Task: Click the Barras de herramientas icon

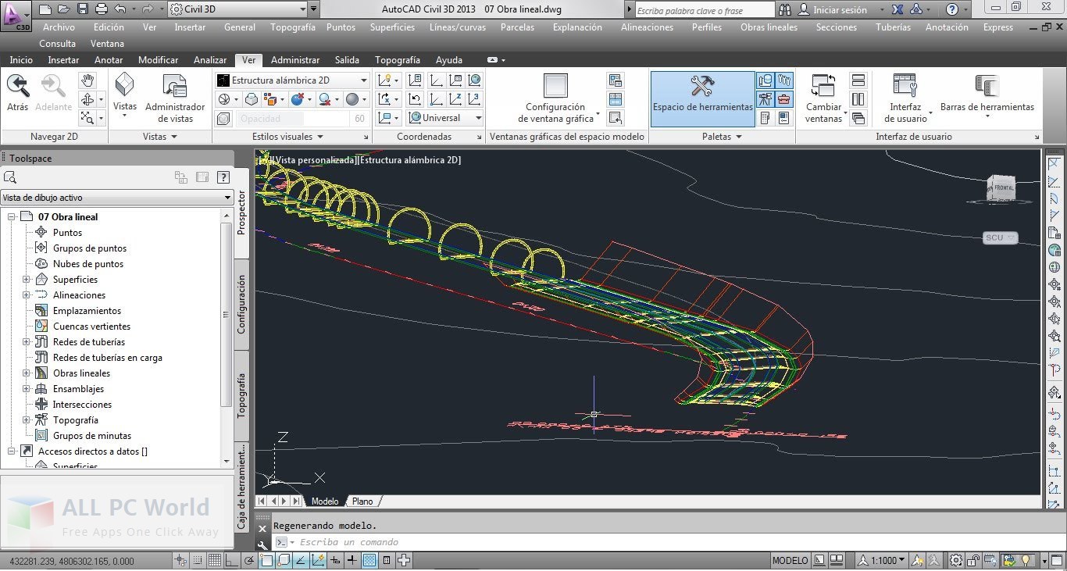Action: (x=987, y=86)
